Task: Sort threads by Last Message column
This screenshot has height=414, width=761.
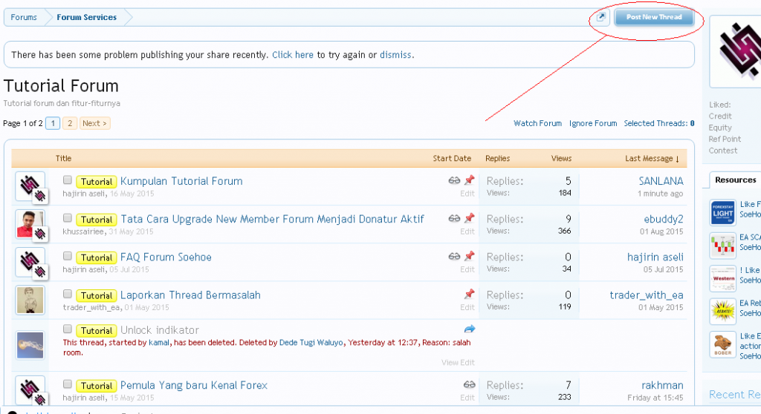Action: click(652, 159)
